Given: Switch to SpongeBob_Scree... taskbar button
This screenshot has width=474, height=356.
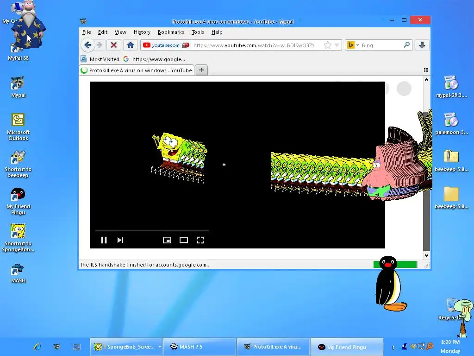Looking at the screenshot, I should [x=126, y=347].
